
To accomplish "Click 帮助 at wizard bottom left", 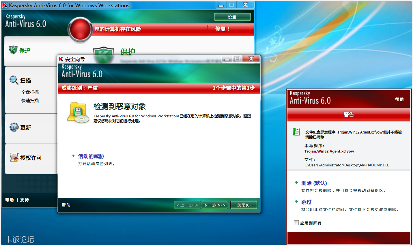I will pos(66,205).
